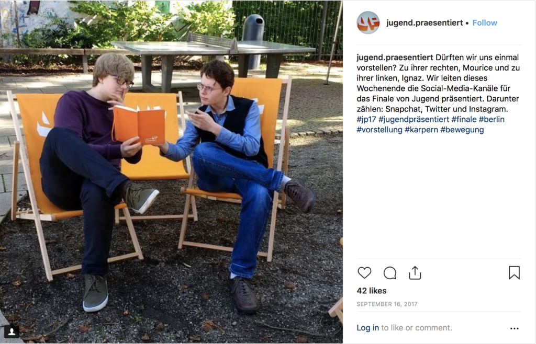Open jugend.praesentiert username in caption
This screenshot has height=344, width=536.
(395, 58)
